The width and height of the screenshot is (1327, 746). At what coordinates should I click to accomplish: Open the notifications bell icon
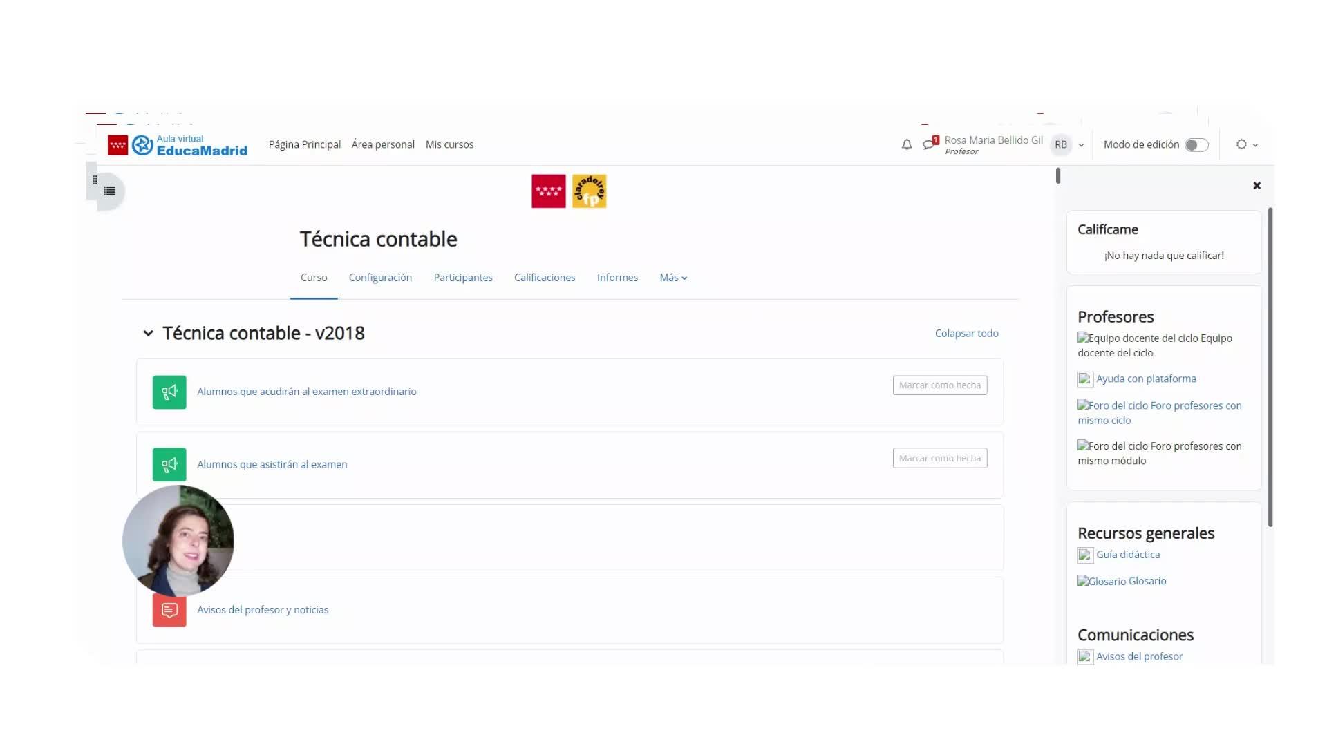(x=906, y=144)
